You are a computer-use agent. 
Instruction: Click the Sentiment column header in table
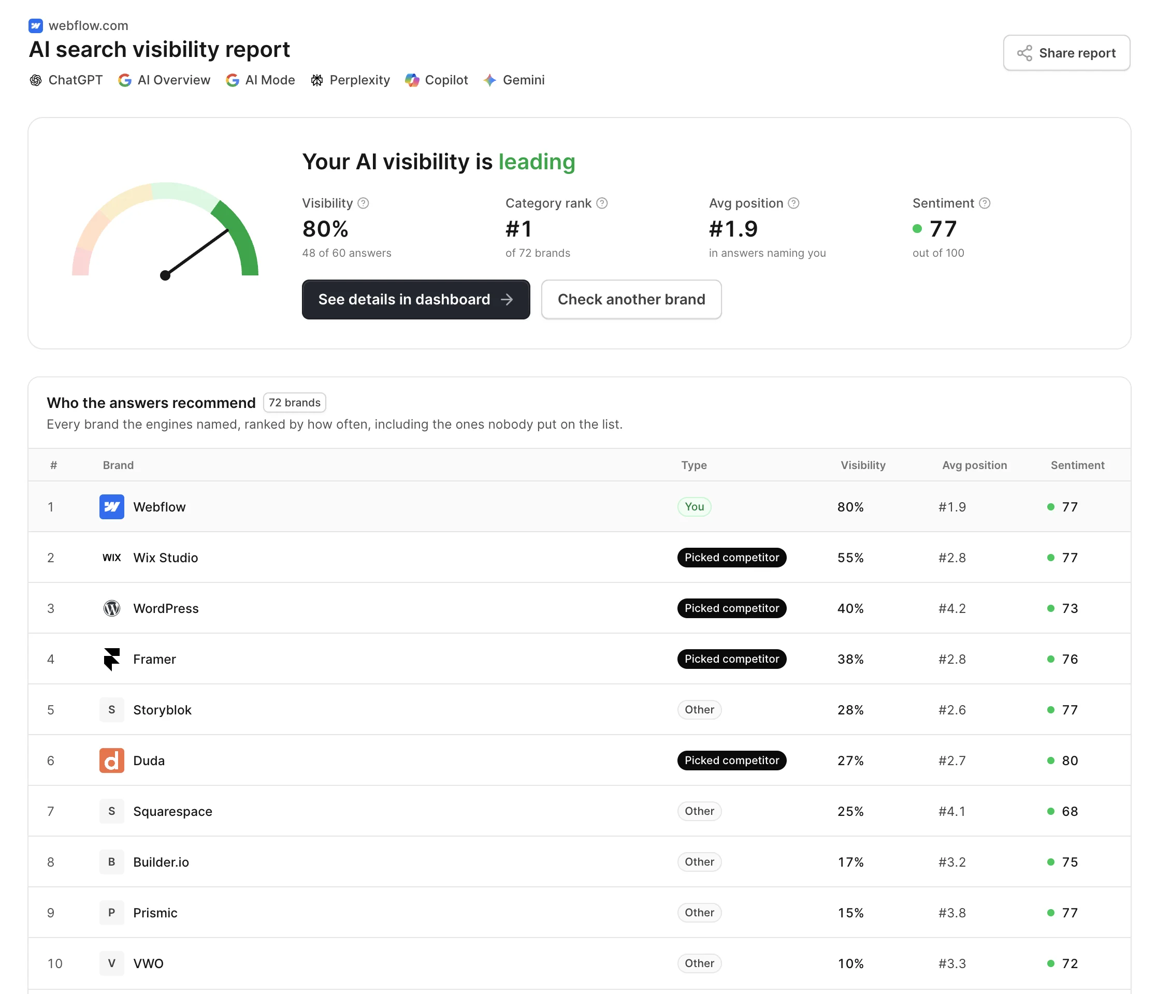pos(1077,465)
